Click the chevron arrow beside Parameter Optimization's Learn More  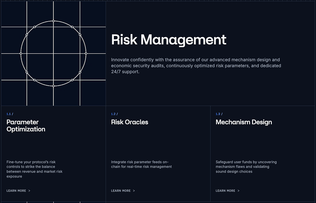pos(29,191)
